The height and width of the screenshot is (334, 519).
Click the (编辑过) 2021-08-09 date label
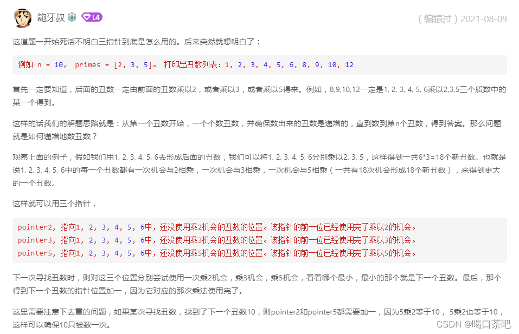click(x=463, y=19)
